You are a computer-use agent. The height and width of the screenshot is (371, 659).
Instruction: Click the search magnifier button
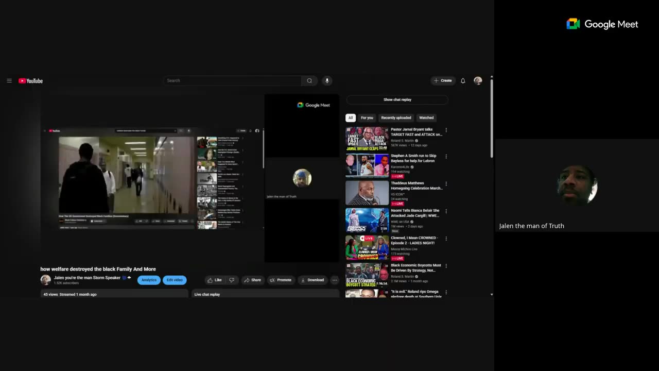point(309,81)
